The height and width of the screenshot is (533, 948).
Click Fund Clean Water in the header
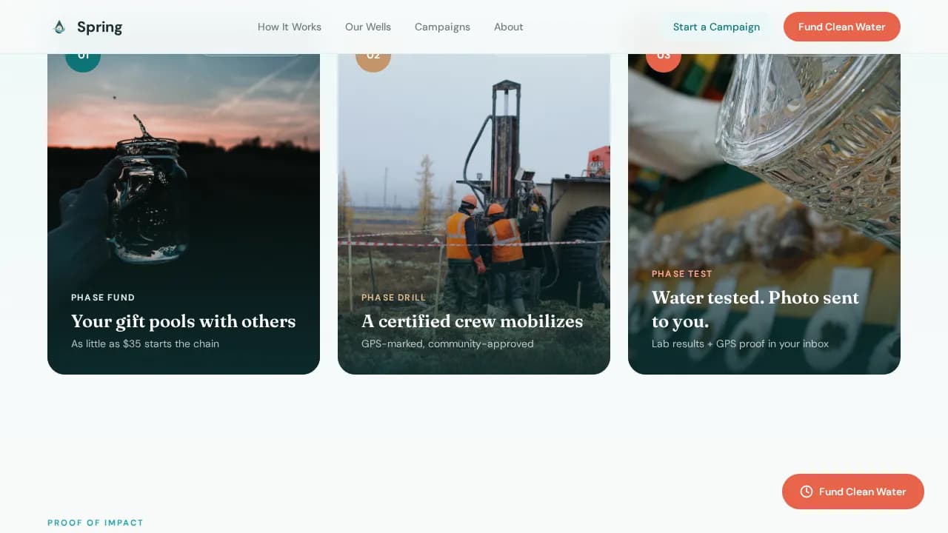coord(841,27)
